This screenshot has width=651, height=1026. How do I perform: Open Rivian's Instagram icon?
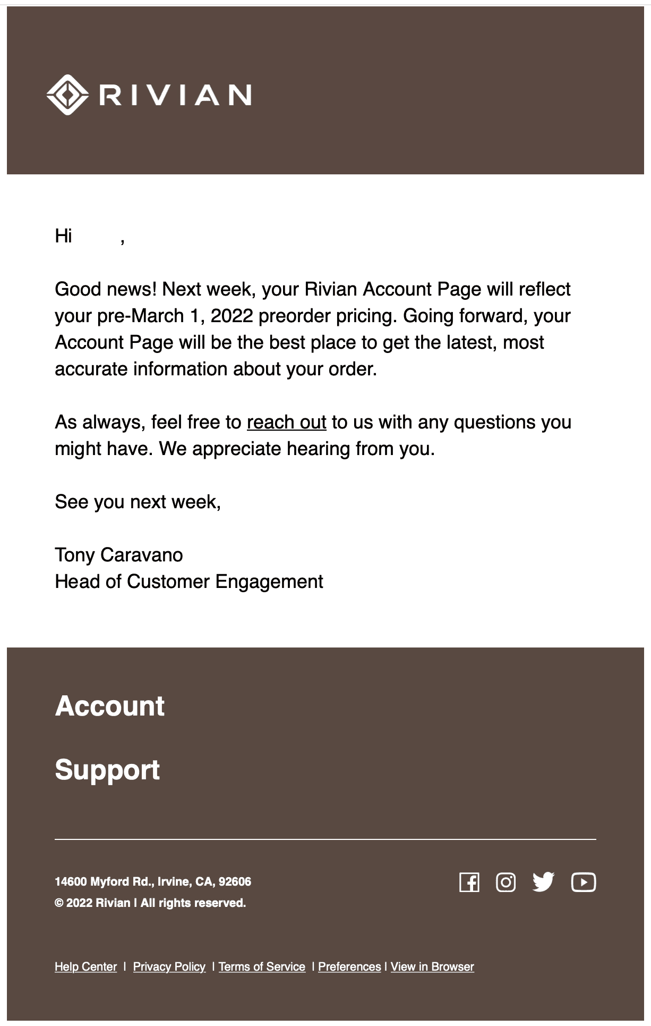click(x=506, y=882)
